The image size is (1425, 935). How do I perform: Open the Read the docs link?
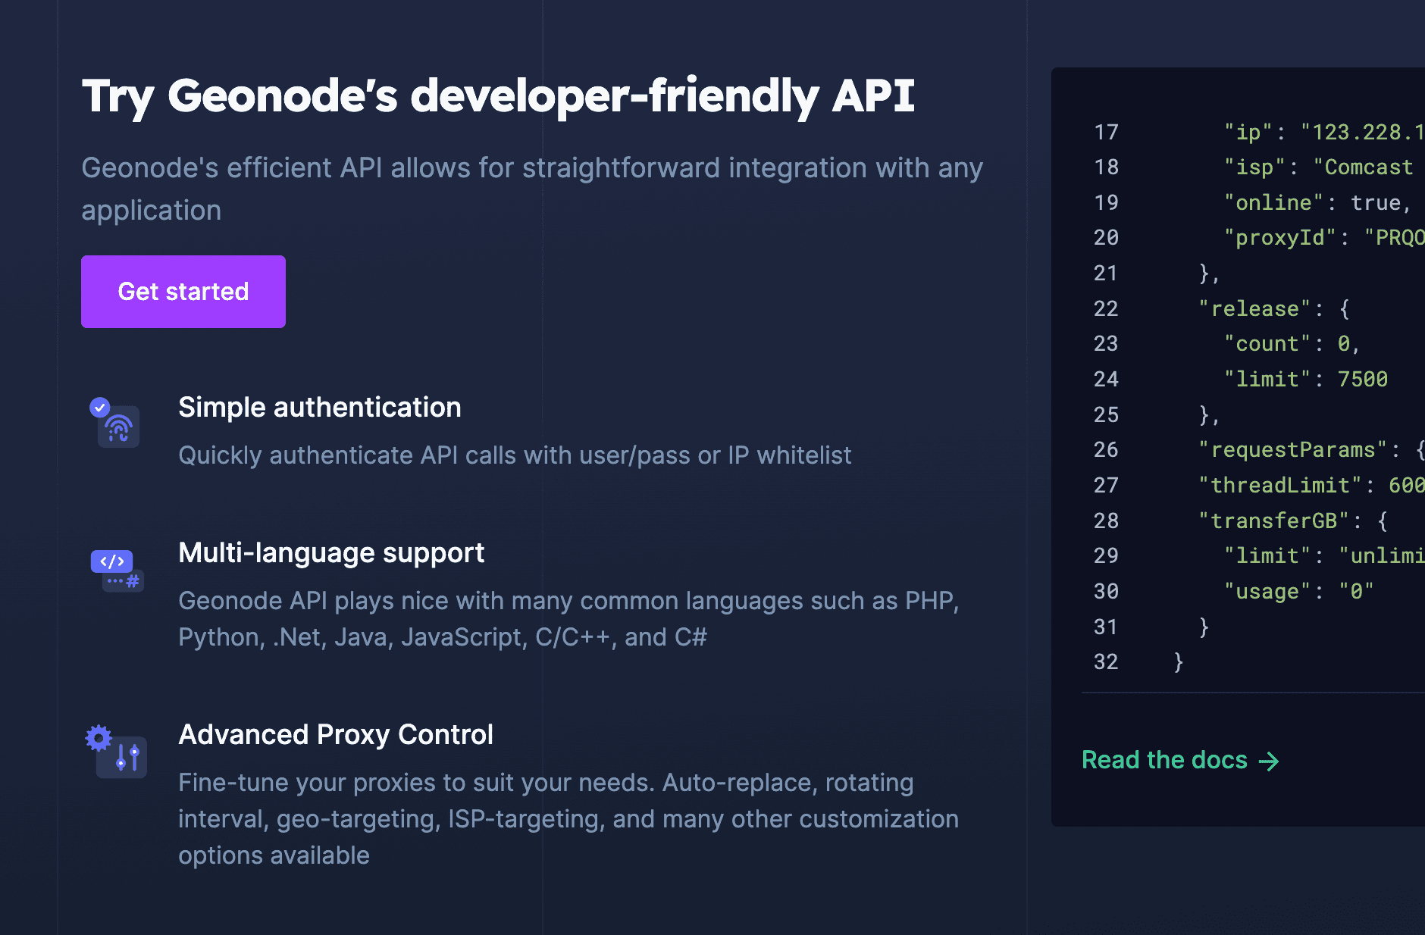coord(1164,760)
